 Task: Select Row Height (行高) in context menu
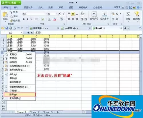coord(20,91)
